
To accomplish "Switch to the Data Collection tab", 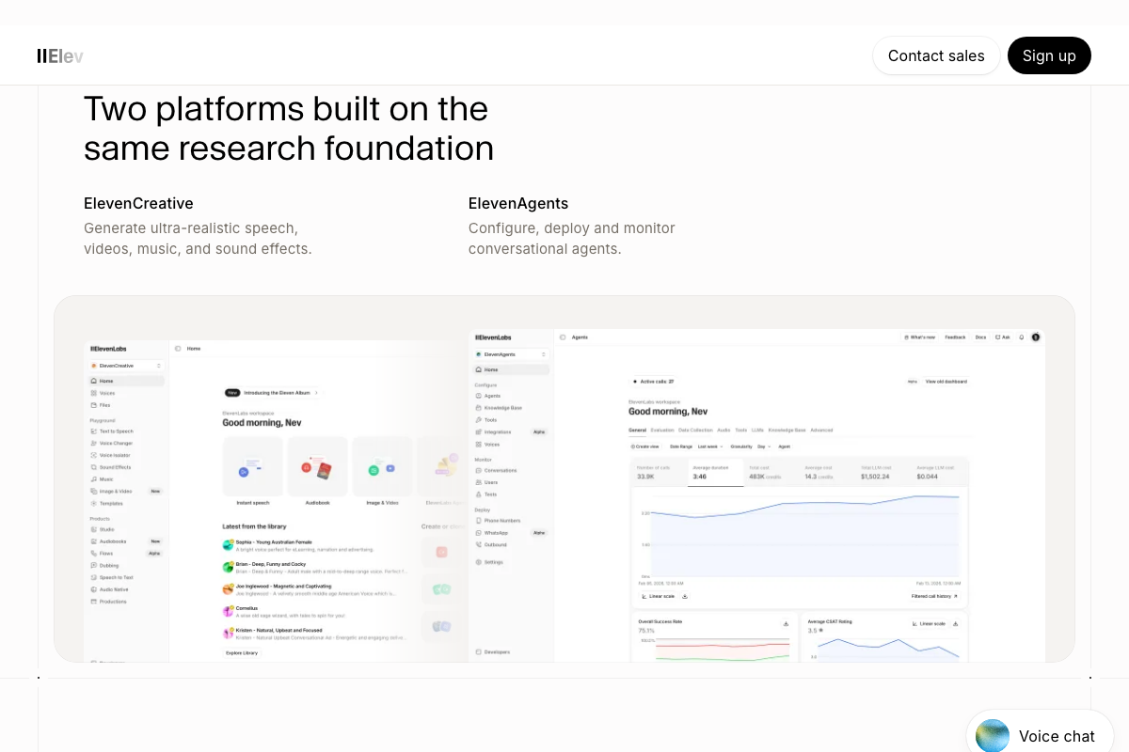I will pos(695,430).
